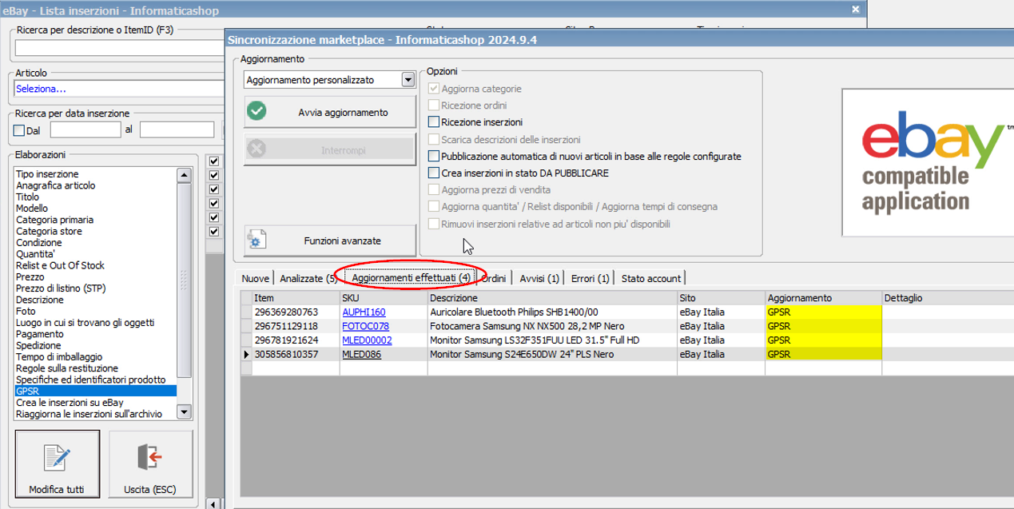This screenshot has height=509, width=1014.
Task: Check Crea inserzioni in stato DA PUBBLICARE
Action: pos(434,173)
